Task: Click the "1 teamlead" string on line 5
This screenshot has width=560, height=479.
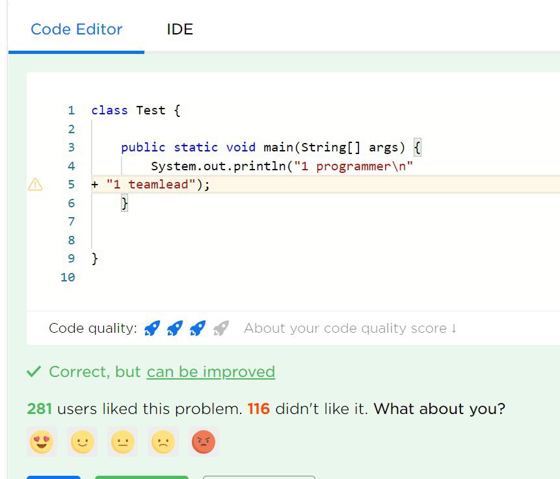Action: pos(151,184)
